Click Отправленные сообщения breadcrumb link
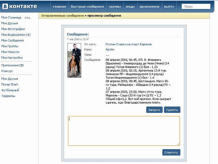This screenshot has width=218, height=164. [63, 16]
